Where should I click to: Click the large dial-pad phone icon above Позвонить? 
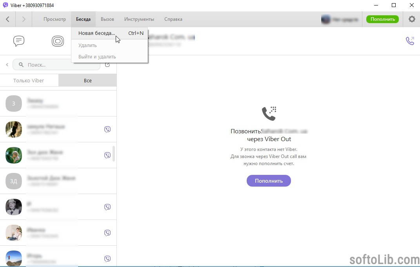coord(269,113)
